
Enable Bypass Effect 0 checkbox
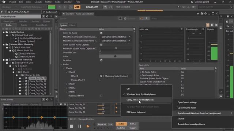[x=100, y=80]
